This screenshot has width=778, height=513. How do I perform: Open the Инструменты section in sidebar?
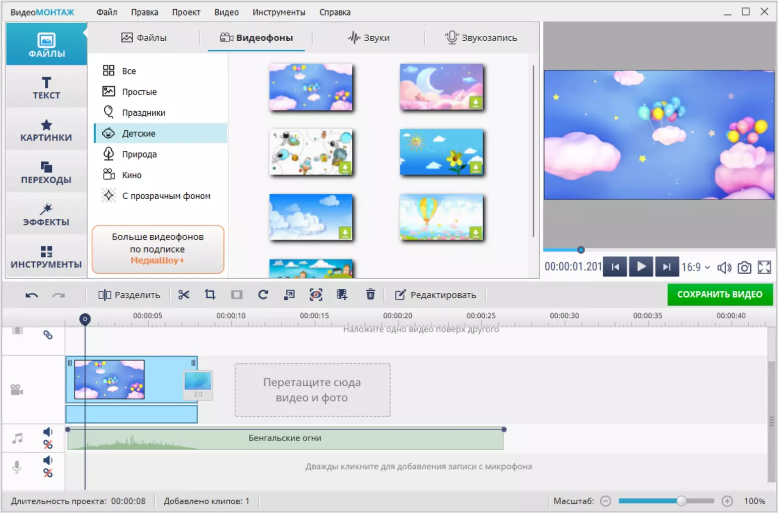click(x=46, y=256)
